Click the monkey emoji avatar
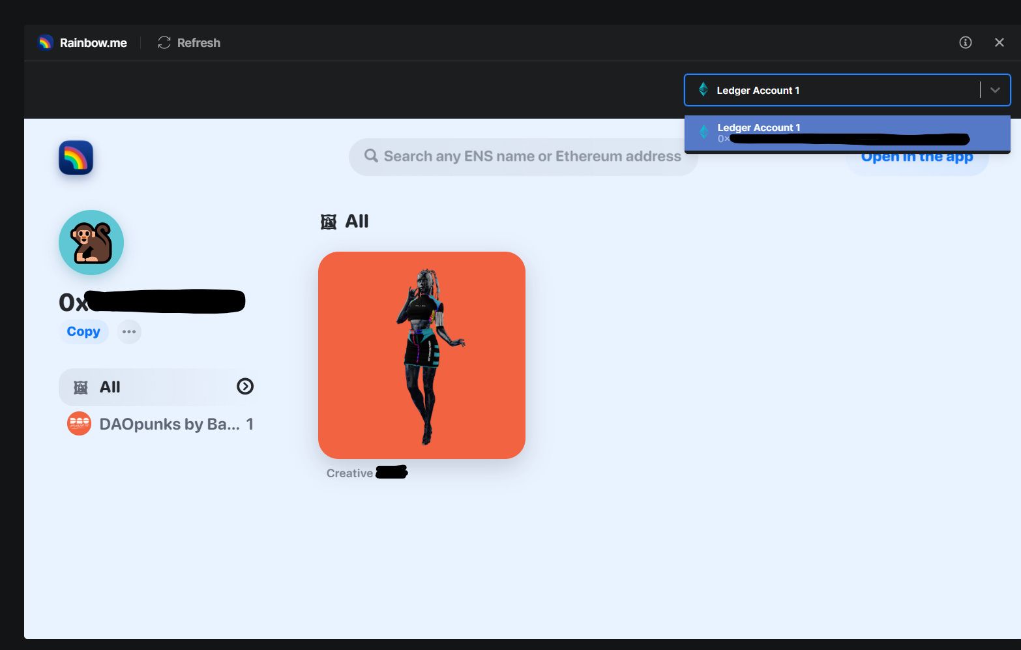 pyautogui.click(x=91, y=243)
